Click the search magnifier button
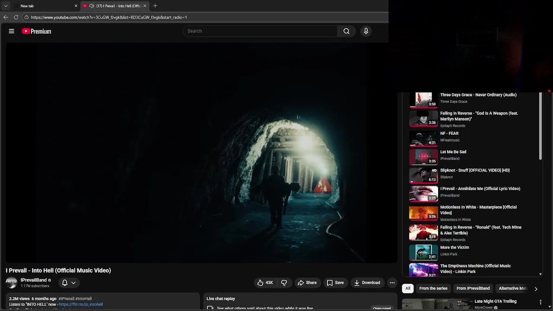The image size is (553, 311). pyautogui.click(x=346, y=31)
